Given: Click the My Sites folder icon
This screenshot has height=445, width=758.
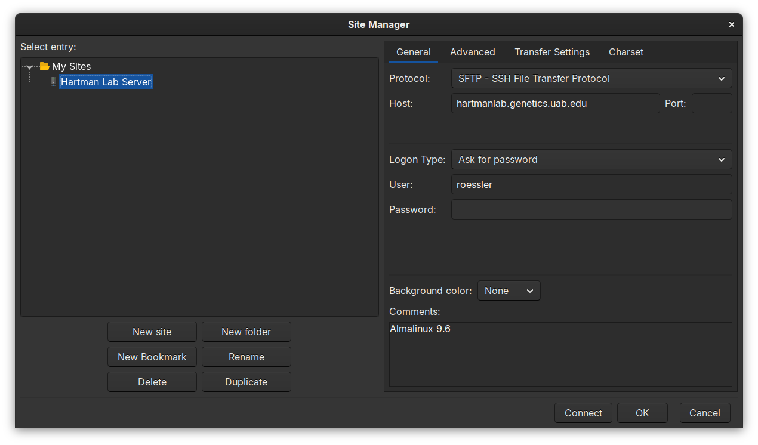Looking at the screenshot, I should (x=43, y=66).
